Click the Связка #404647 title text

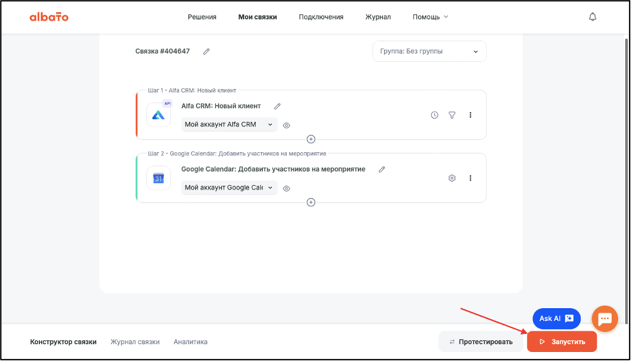pyautogui.click(x=162, y=52)
